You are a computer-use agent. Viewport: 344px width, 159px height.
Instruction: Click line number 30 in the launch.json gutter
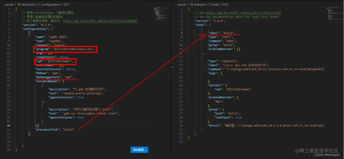(9, 125)
